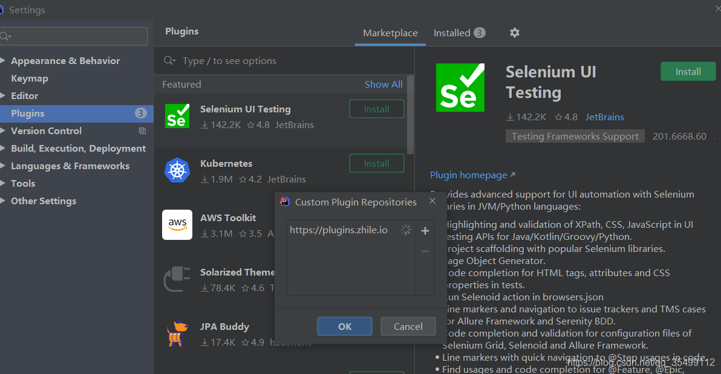
Task: Click the loading spinner beside repository URL
Action: (405, 230)
